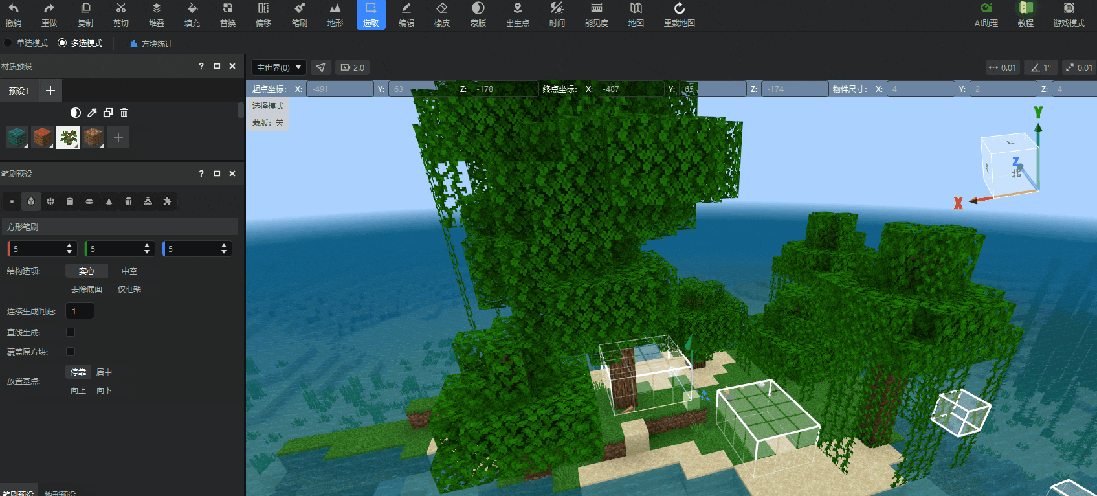Open the 主世界(0) dimension dropdown
1097x496 pixels.
tap(280, 67)
